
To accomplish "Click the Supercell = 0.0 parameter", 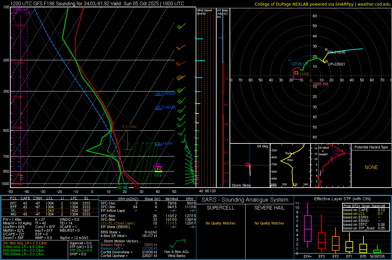I will 80,243.
